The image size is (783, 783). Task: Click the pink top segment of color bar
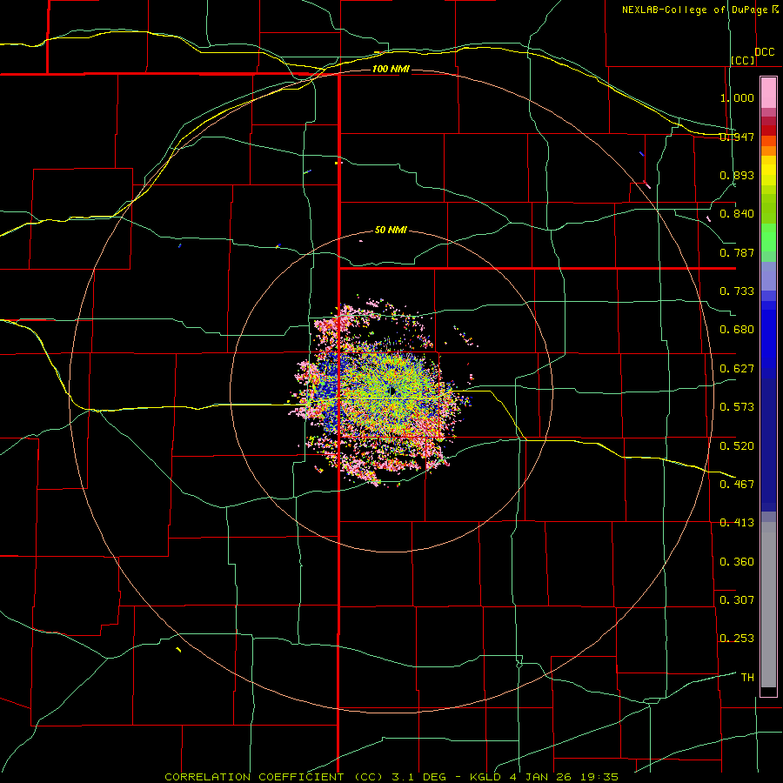pyautogui.click(x=768, y=93)
